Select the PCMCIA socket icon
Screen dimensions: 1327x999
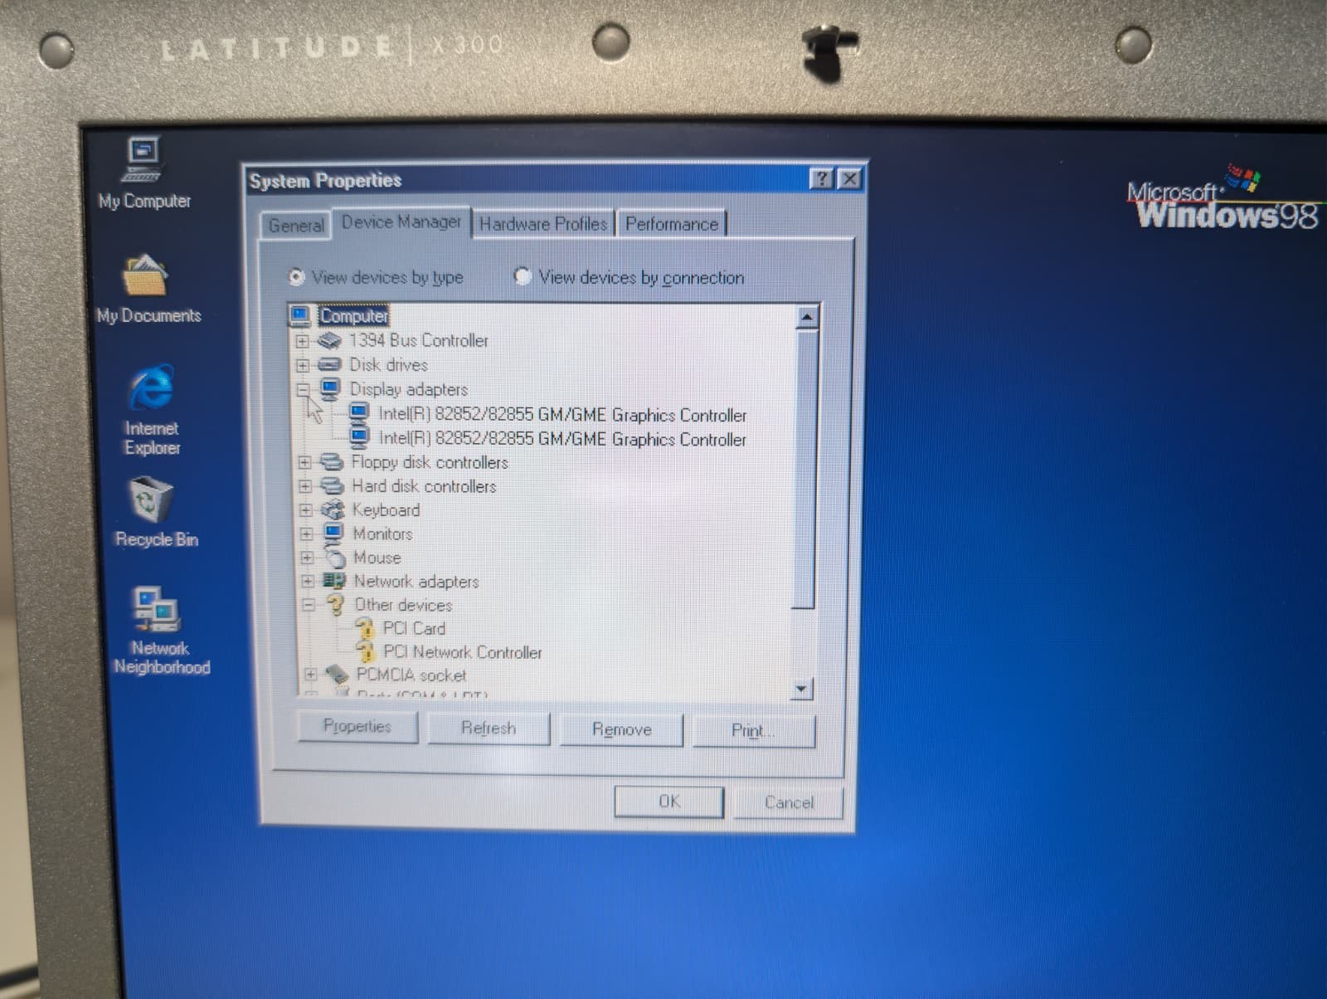click(x=337, y=675)
